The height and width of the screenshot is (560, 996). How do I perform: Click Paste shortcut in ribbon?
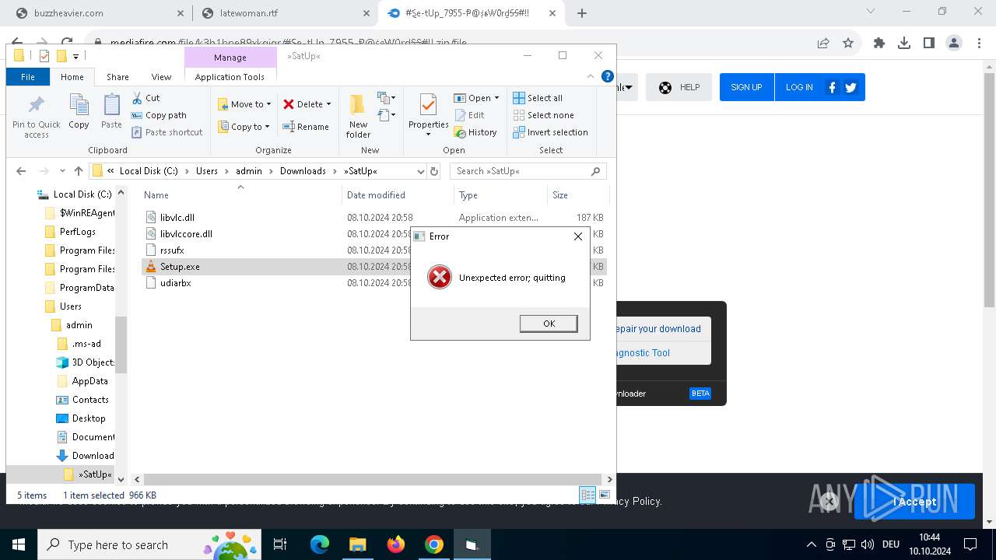click(x=167, y=132)
